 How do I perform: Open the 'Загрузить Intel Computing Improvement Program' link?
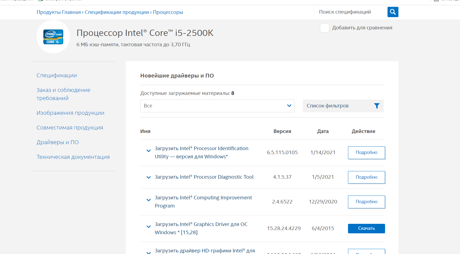pos(203,202)
